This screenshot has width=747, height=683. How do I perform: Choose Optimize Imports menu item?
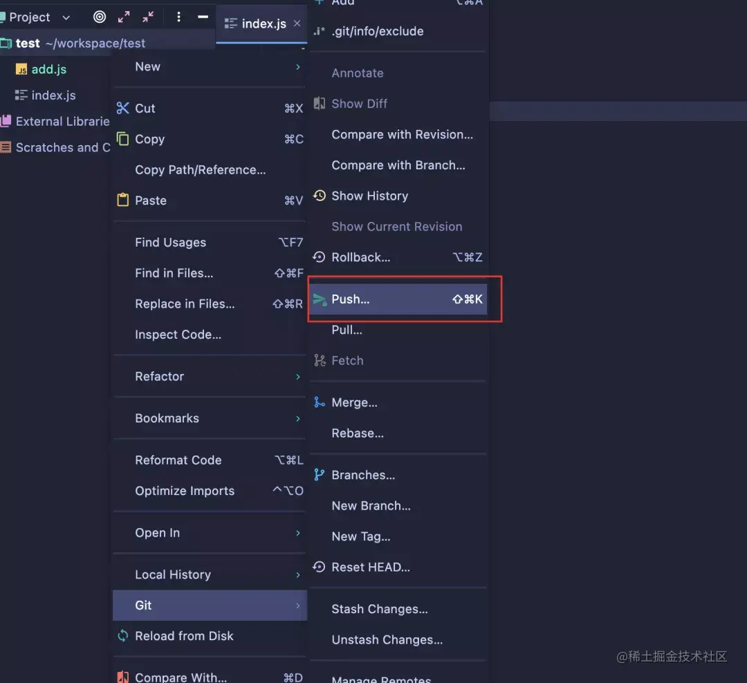point(210,491)
